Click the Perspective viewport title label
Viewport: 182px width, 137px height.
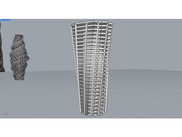(5, 20)
